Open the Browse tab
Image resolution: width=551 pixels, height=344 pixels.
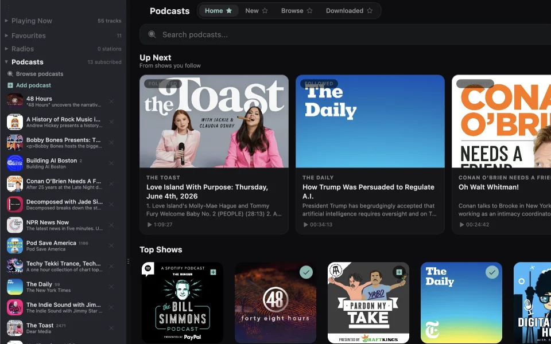(x=297, y=10)
